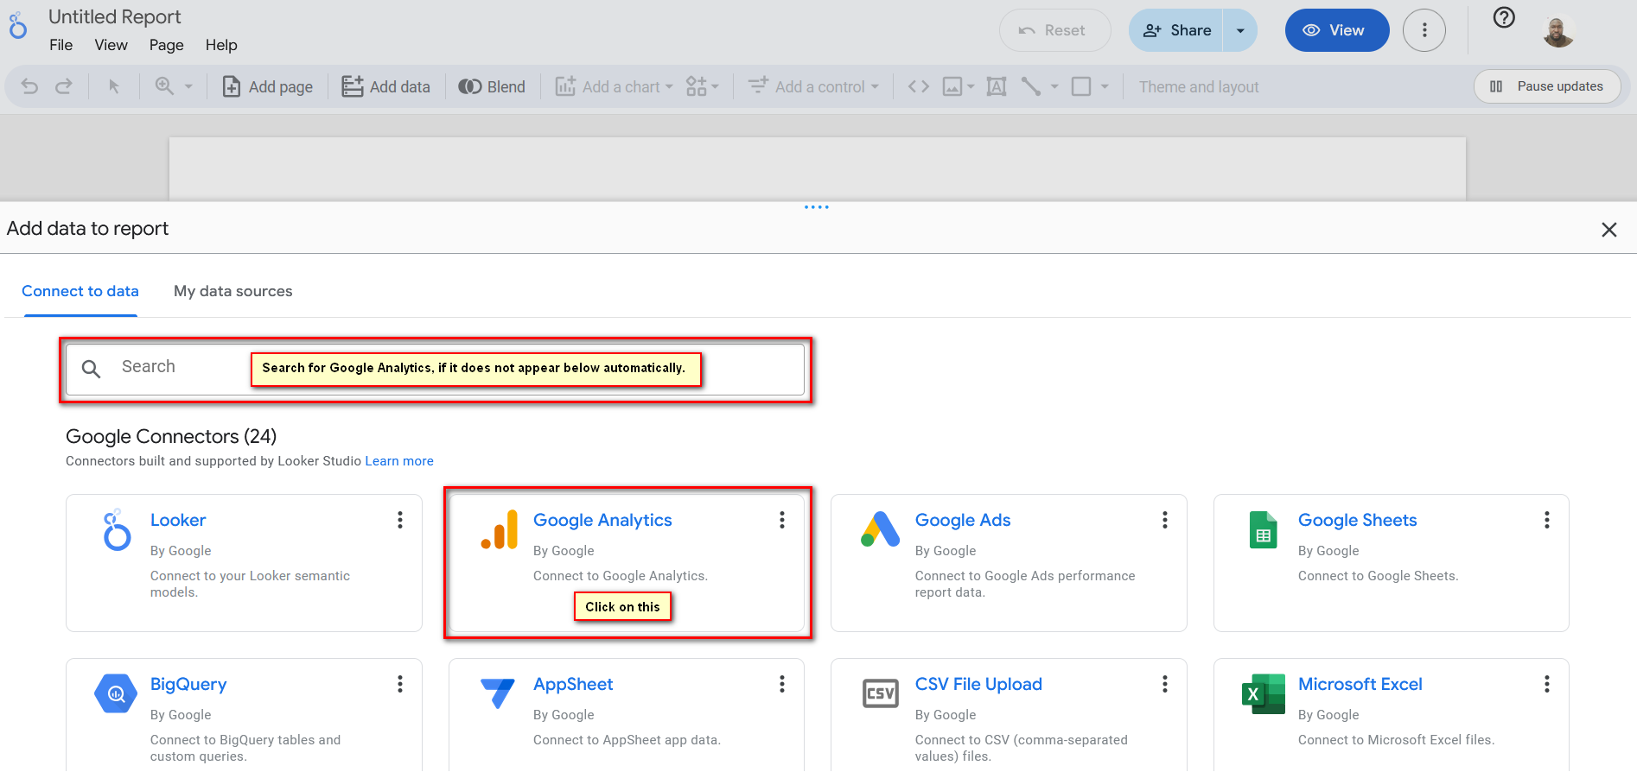Close the Add data to report panel
The height and width of the screenshot is (772, 1637).
[1609, 230]
